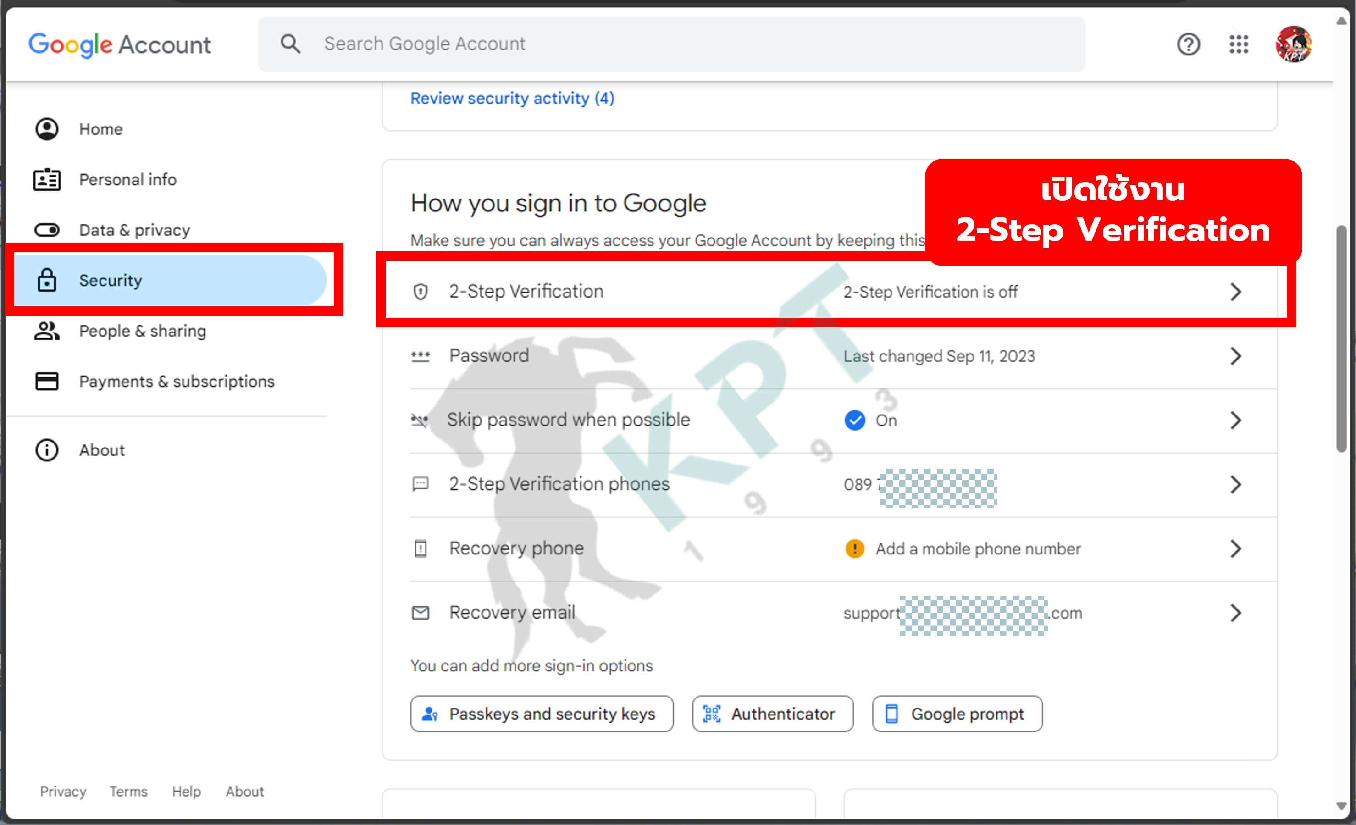Open the profile avatar picture
This screenshot has width=1356, height=825.
click(1293, 44)
